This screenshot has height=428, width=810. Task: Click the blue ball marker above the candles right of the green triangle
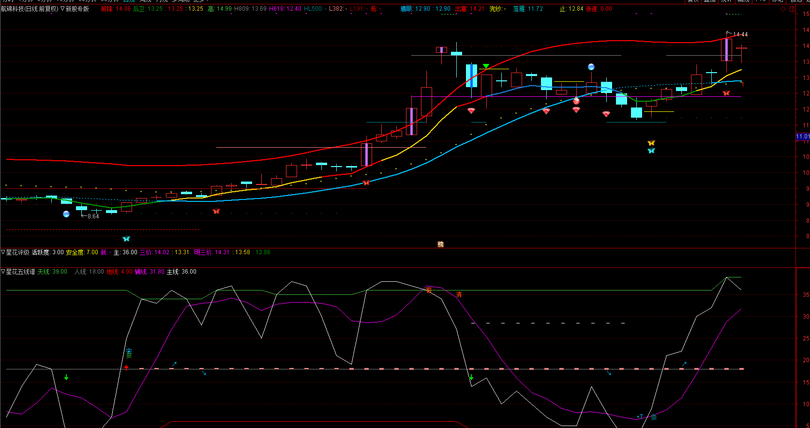coord(591,67)
